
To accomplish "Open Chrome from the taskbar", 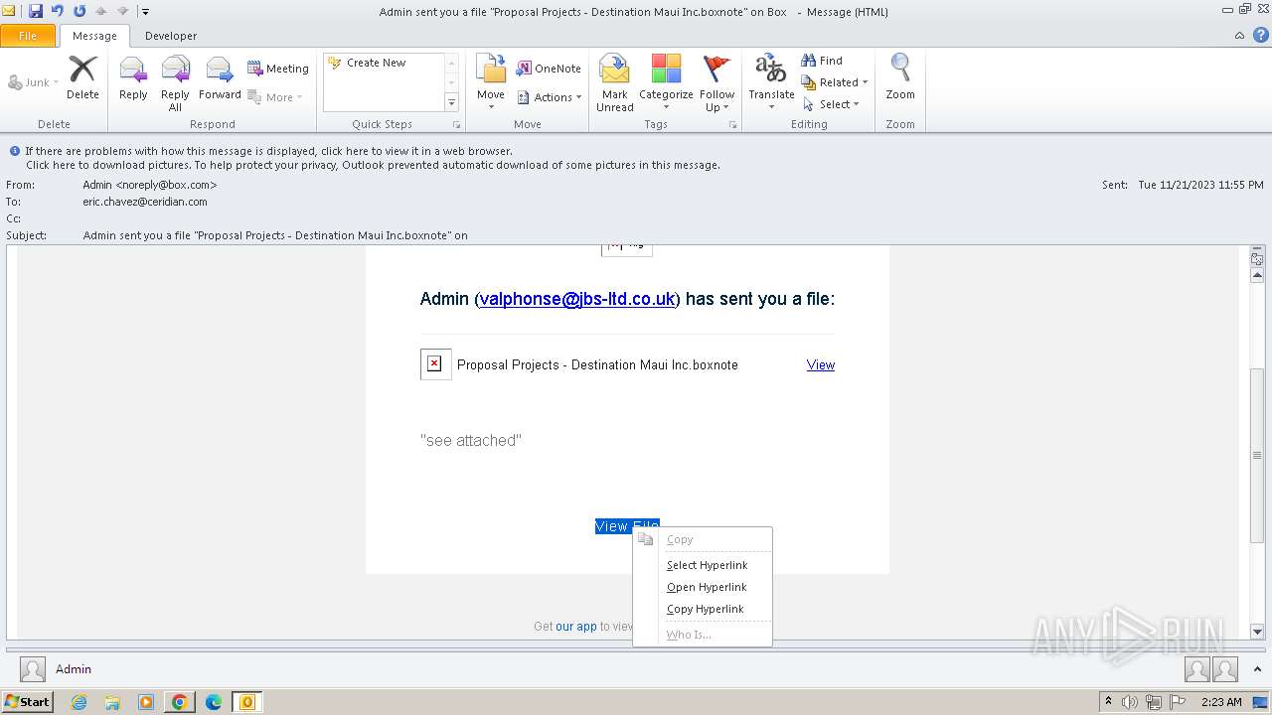I will click(x=179, y=702).
